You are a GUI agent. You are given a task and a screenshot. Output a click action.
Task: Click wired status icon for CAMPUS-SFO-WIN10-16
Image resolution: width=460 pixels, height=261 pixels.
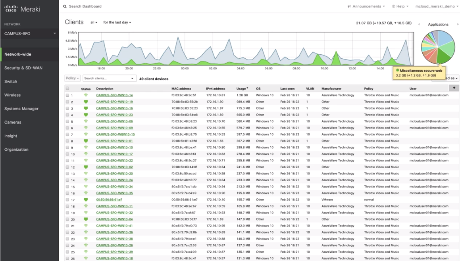click(86, 108)
